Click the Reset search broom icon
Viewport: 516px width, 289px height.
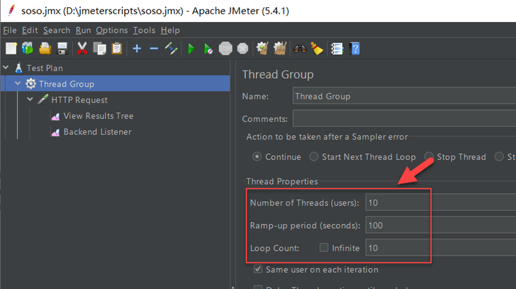317,49
